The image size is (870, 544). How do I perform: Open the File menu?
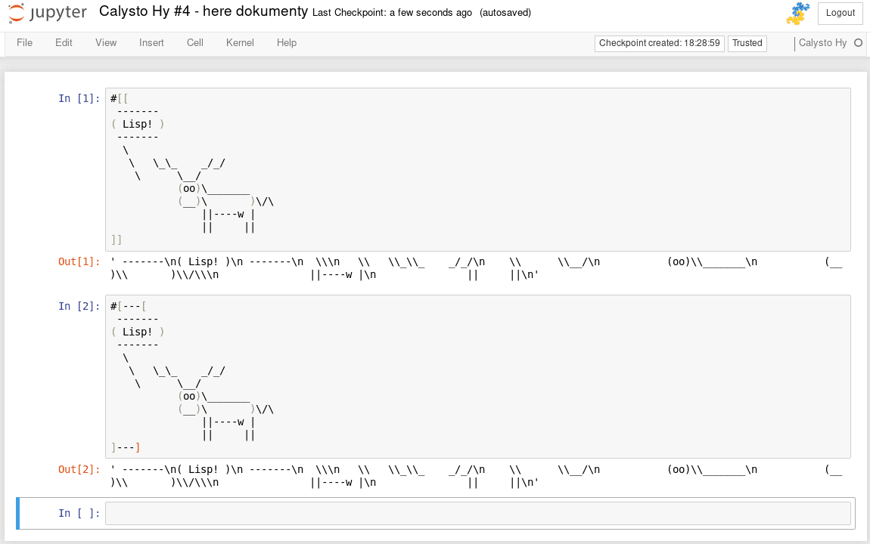24,42
